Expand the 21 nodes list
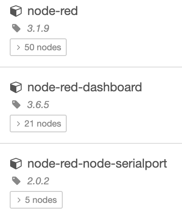Viewport: 182px width, 217px height. click(38, 123)
